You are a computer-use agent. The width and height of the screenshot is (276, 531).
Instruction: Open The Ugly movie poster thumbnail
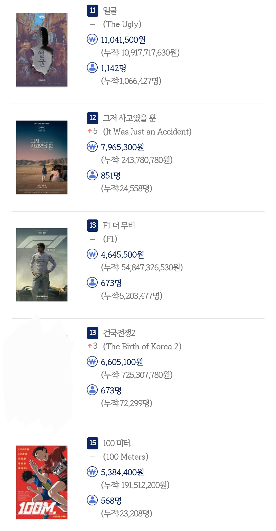(x=42, y=50)
